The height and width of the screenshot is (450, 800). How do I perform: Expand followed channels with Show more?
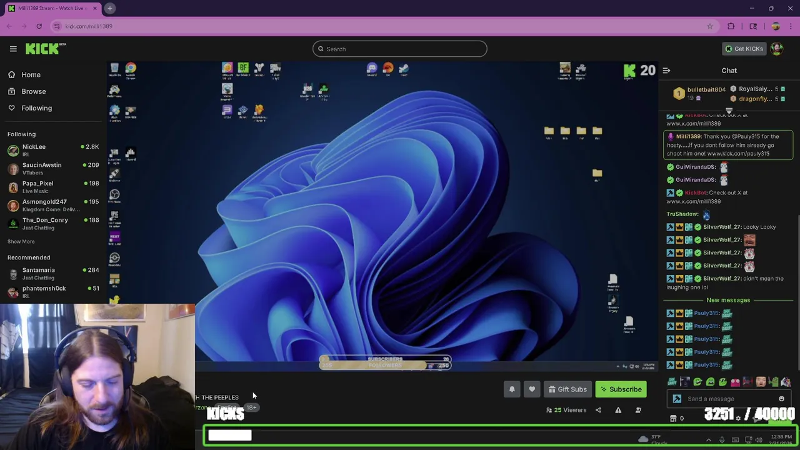coord(21,241)
